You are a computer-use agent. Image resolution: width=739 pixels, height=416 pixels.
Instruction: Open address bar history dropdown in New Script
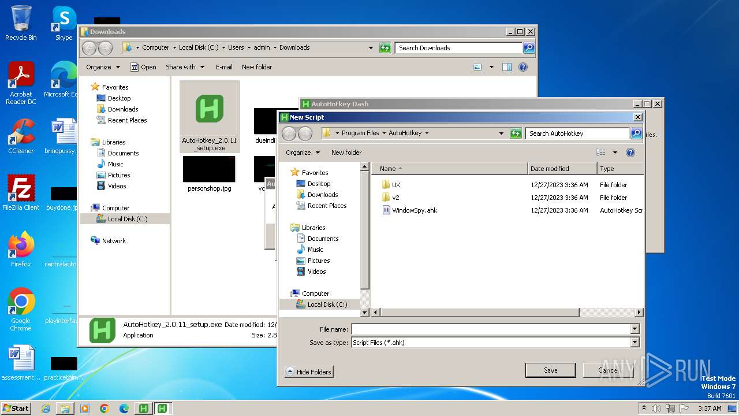pyautogui.click(x=501, y=133)
